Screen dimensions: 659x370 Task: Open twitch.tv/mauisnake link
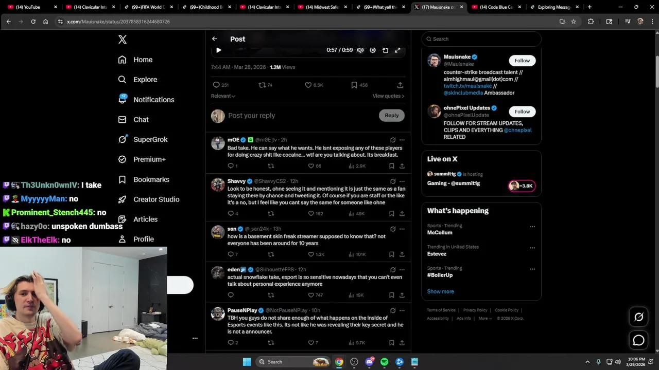coord(467,86)
